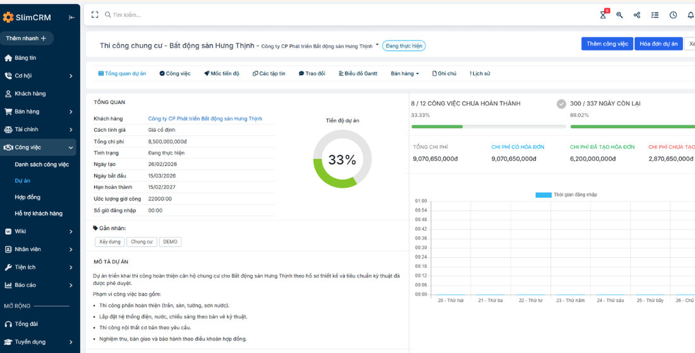Click the Bán hàng cart icon
The image size is (695, 353).
[8, 112]
